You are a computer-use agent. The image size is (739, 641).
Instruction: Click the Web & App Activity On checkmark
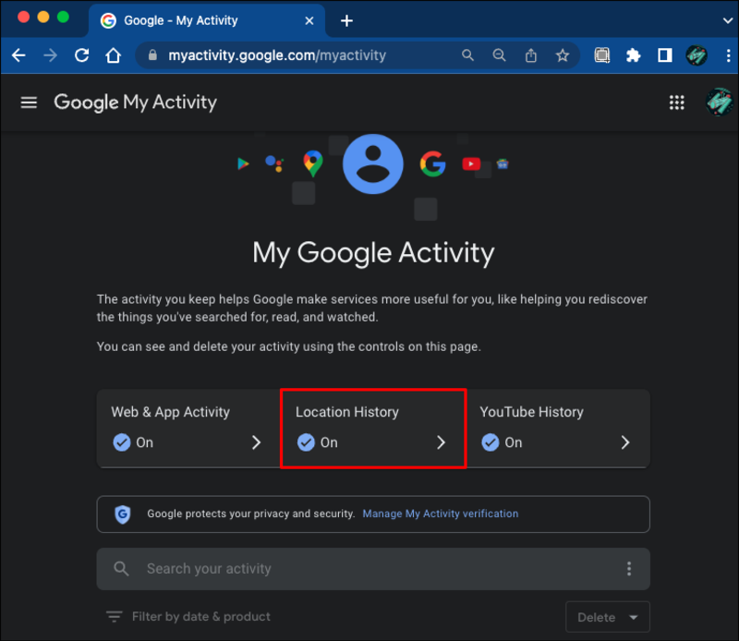tap(122, 442)
